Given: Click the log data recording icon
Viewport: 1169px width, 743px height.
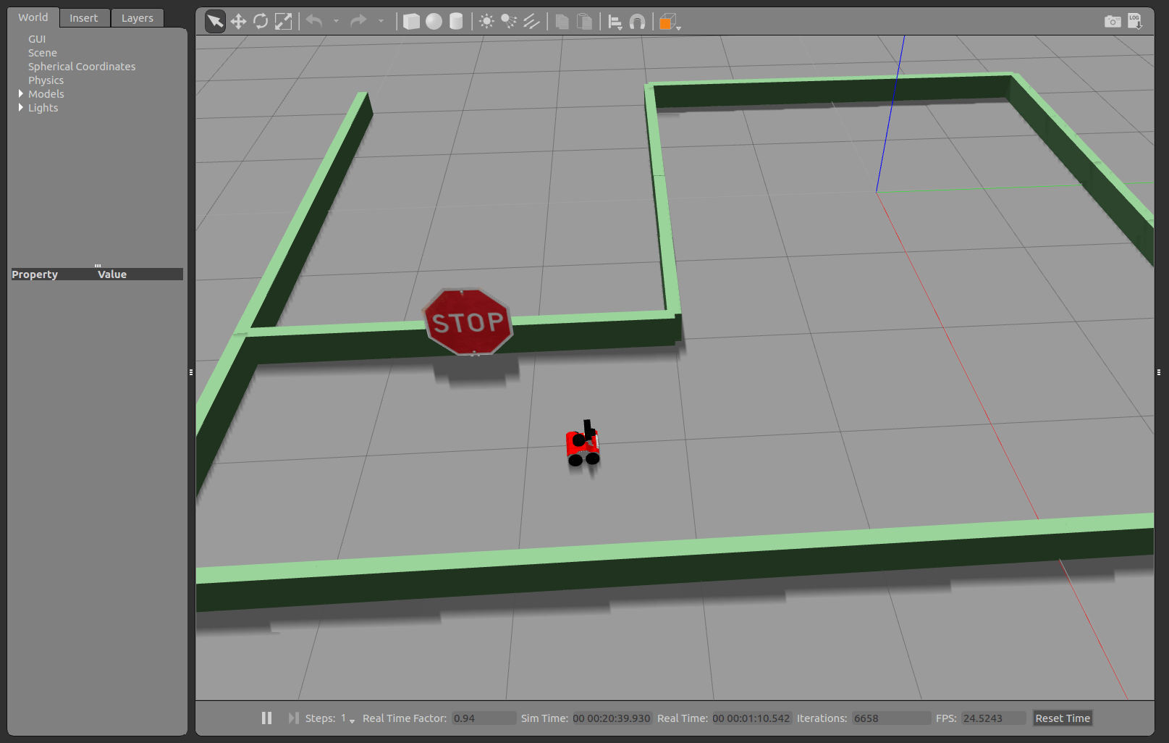Looking at the screenshot, I should pos(1135,22).
